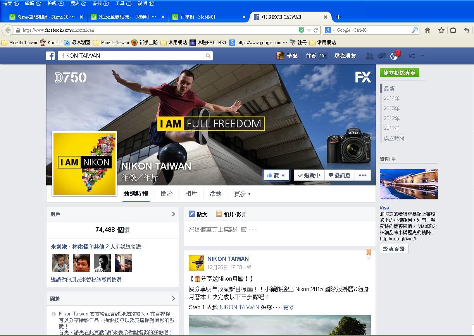The height and width of the screenshot is (336, 474).
Task: Open the Facebook messages icon
Action: click(x=382, y=56)
